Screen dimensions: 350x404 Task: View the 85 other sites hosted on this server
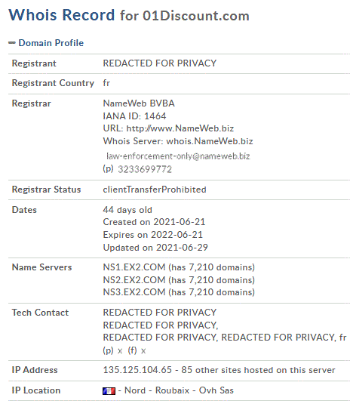(258, 370)
